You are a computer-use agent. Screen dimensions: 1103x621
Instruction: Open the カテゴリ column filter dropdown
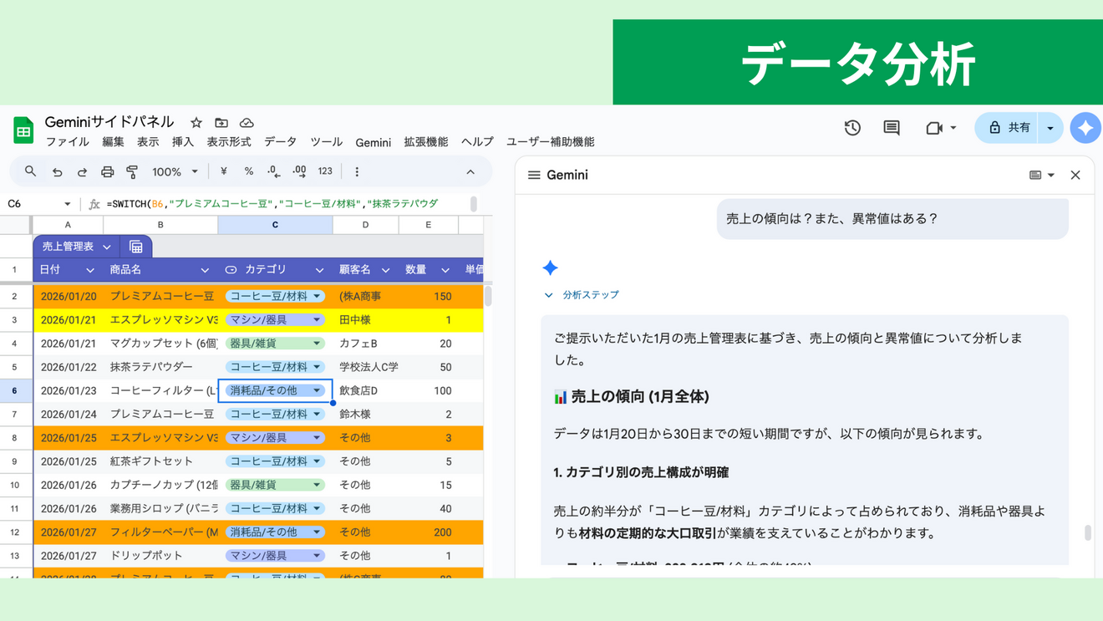click(x=319, y=270)
